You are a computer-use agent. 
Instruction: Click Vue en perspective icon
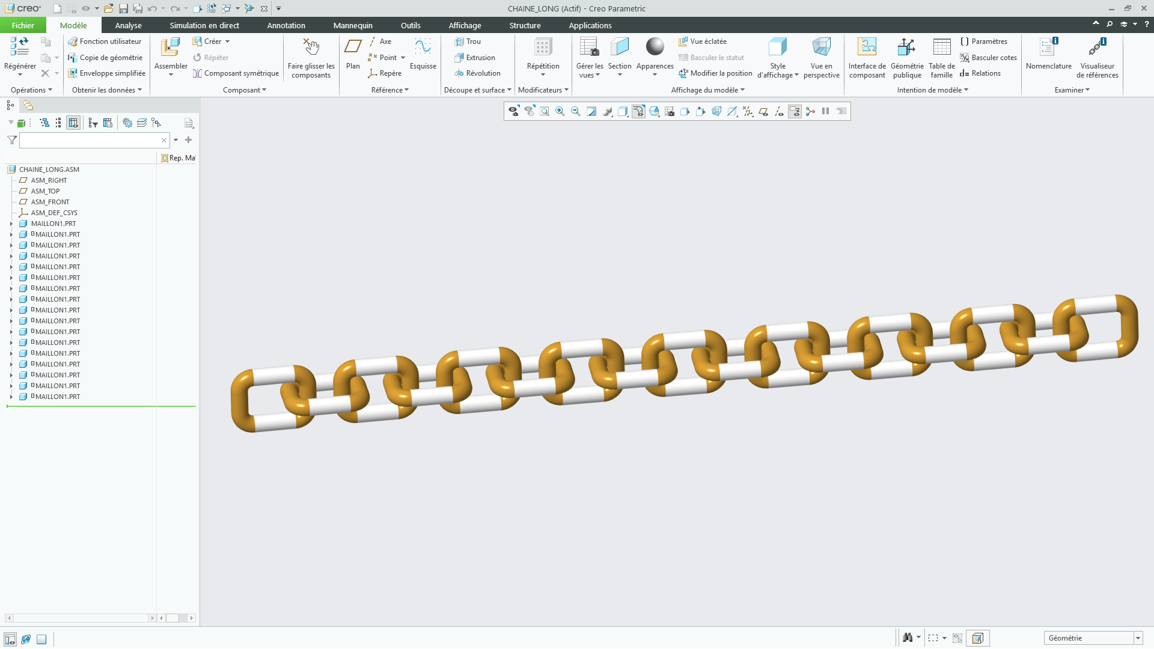click(821, 47)
